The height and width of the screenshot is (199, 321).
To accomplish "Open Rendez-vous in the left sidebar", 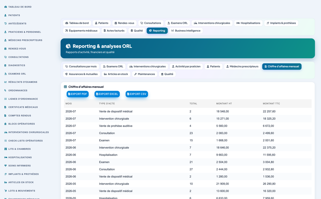I will tap(17, 49).
